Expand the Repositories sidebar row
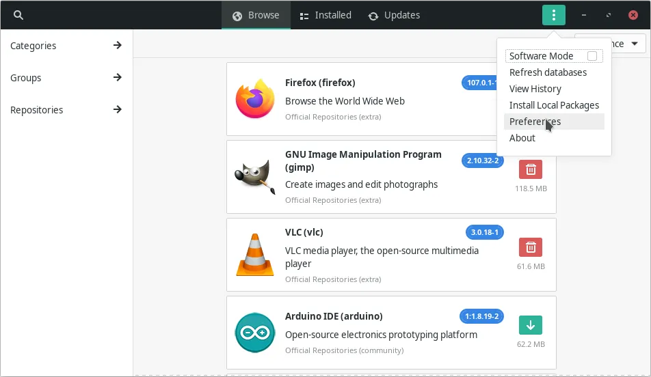Screen dimensions: 651x377 point(66,110)
